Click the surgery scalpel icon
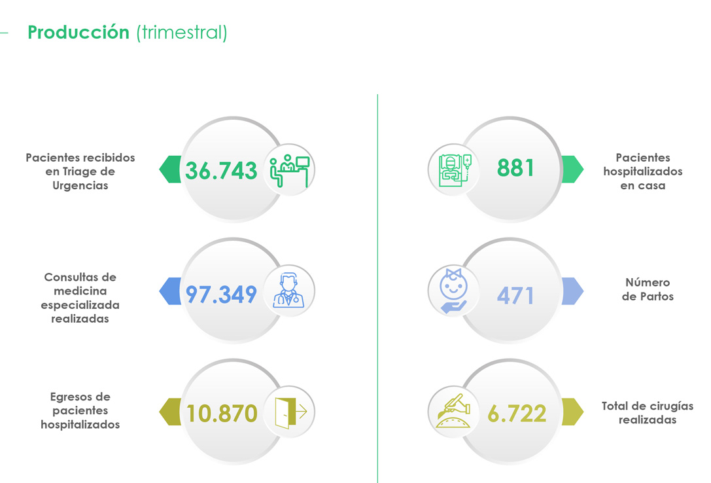 pos(453,412)
